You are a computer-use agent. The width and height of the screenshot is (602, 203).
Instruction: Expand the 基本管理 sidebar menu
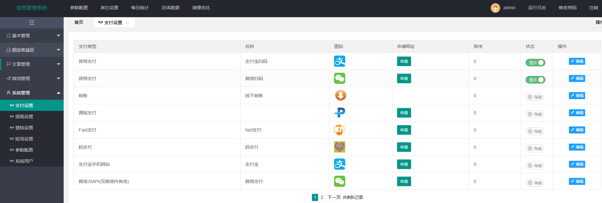click(32, 36)
